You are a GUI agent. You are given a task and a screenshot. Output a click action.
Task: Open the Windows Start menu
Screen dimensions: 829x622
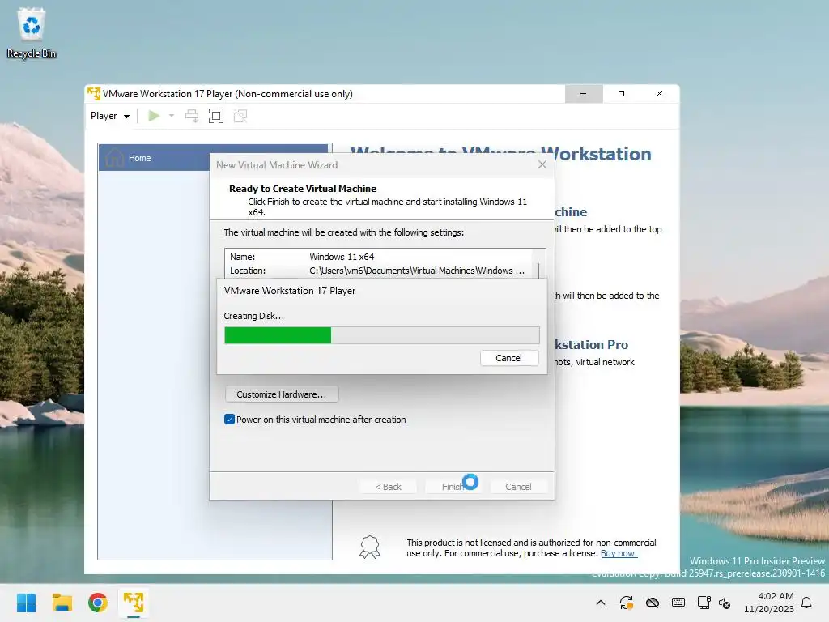[x=26, y=603]
